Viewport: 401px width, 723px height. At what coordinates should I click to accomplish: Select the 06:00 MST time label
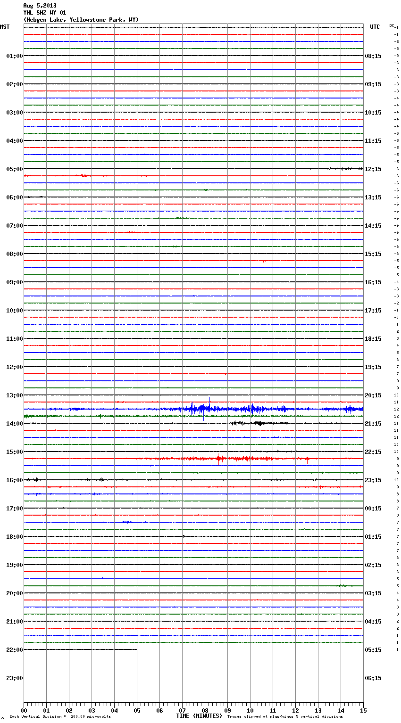click(15, 197)
